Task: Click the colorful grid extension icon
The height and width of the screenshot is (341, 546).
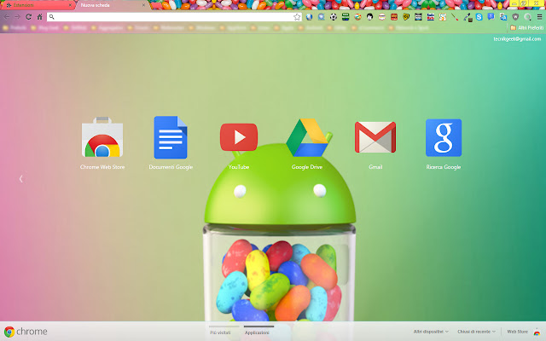Action: point(443,17)
